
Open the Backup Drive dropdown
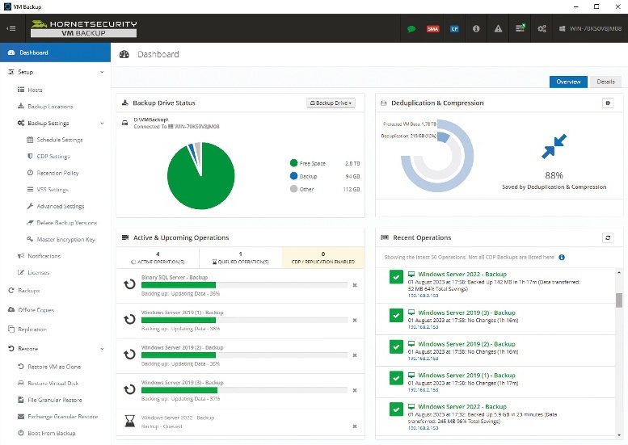click(x=331, y=103)
